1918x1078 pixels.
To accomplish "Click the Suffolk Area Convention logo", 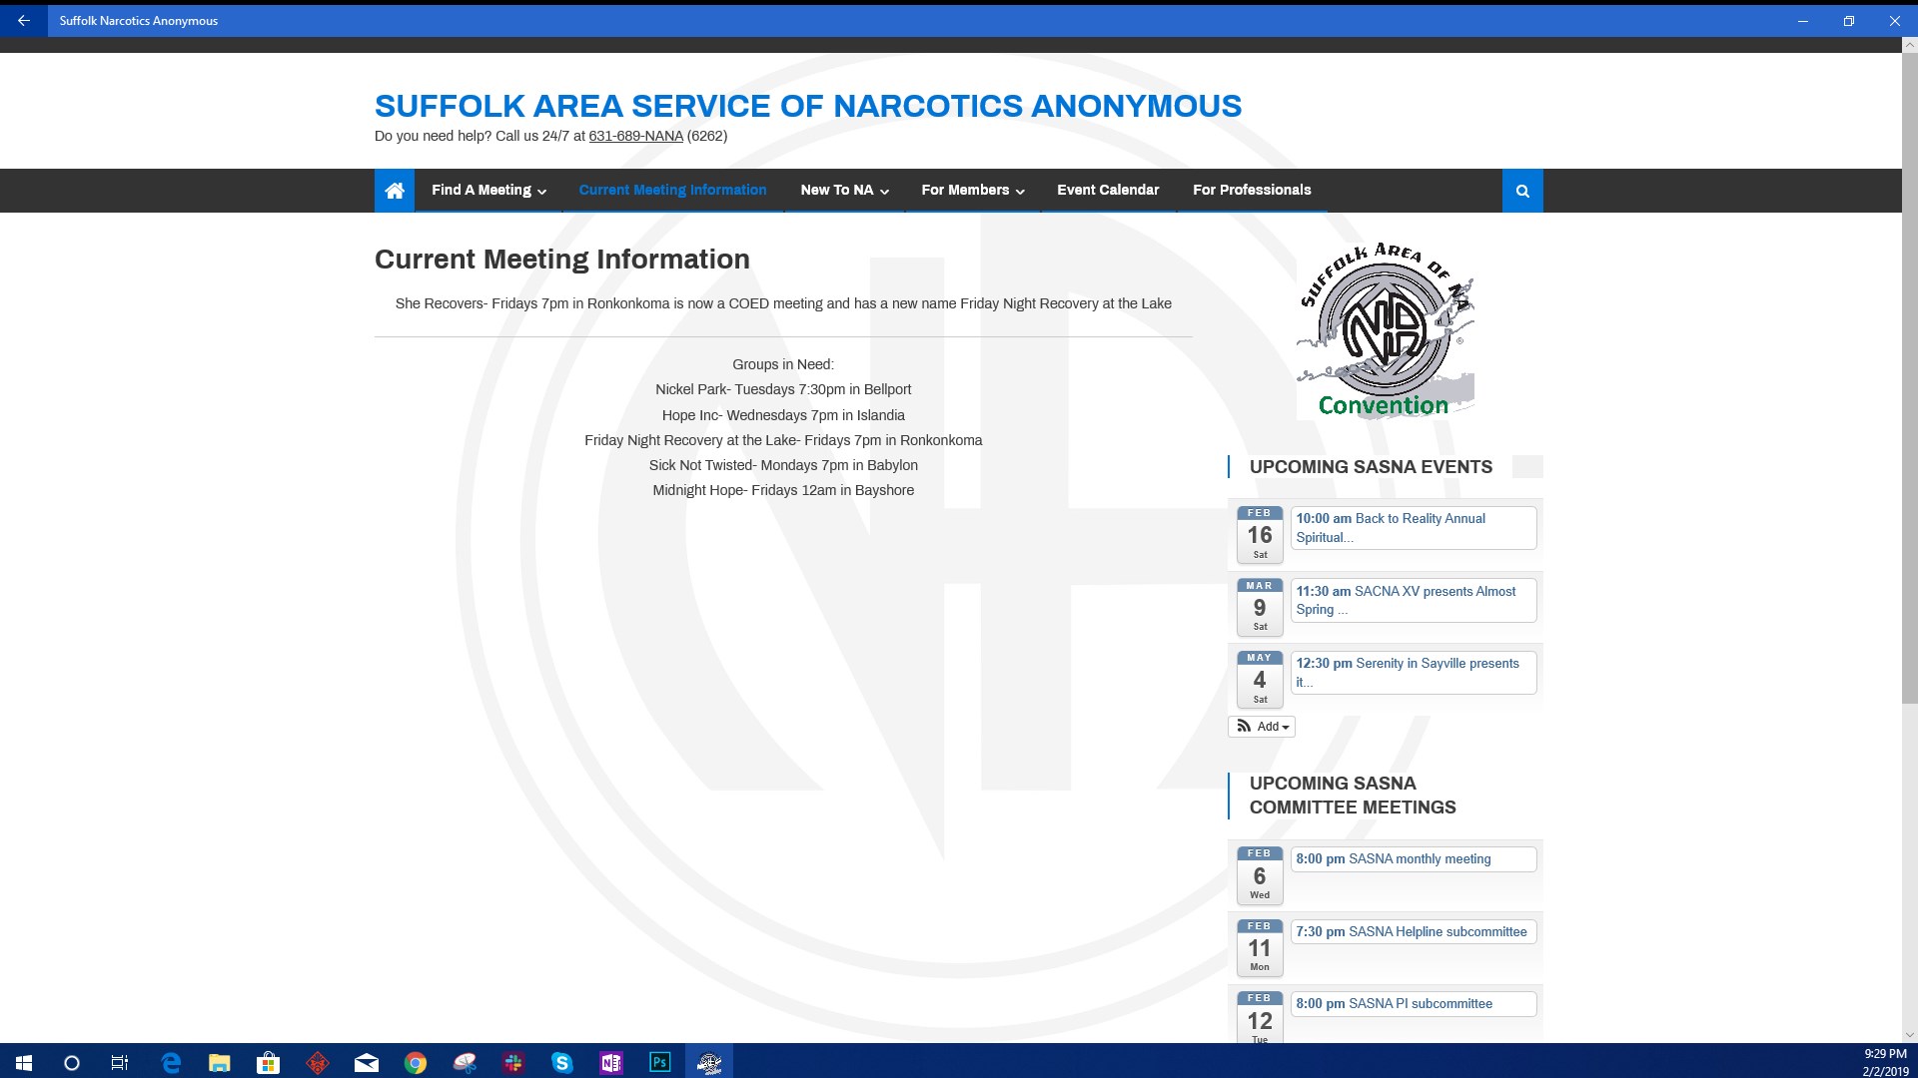I will pos(1386,330).
